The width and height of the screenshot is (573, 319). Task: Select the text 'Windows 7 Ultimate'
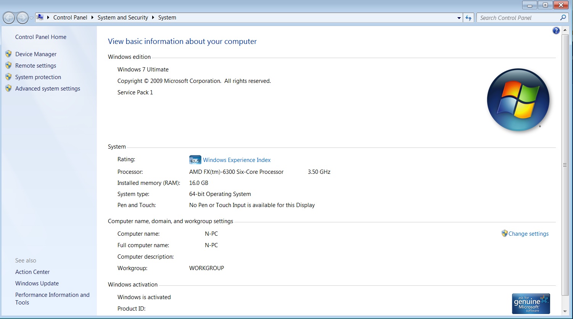pyautogui.click(x=143, y=70)
